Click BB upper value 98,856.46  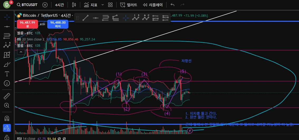70,39
